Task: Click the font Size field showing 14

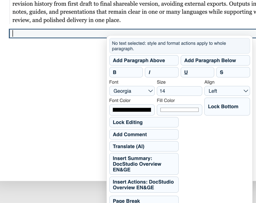Action: coord(179,91)
